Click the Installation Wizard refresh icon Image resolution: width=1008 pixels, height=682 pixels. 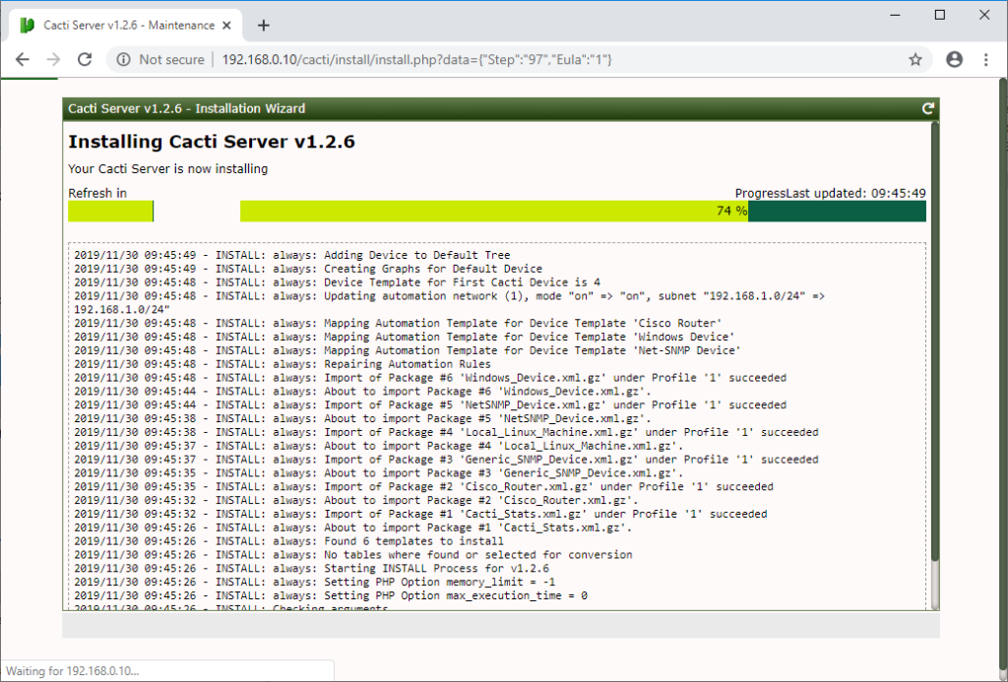tap(927, 109)
